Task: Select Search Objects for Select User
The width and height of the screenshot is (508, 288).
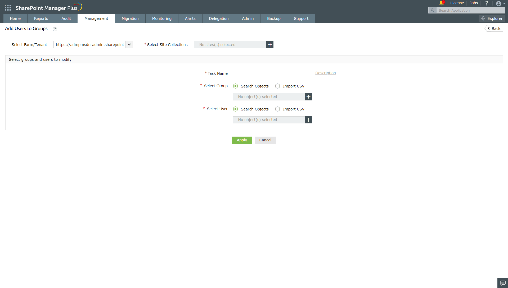Action: (x=235, y=109)
